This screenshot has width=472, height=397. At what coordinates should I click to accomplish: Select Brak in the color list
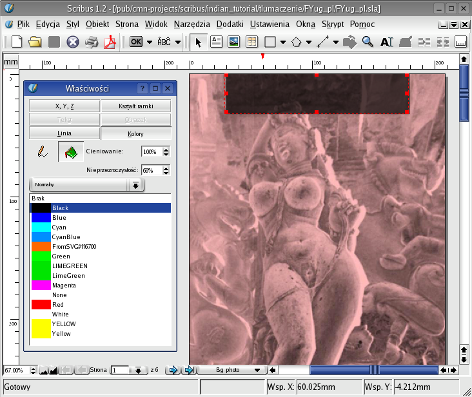[101, 198]
